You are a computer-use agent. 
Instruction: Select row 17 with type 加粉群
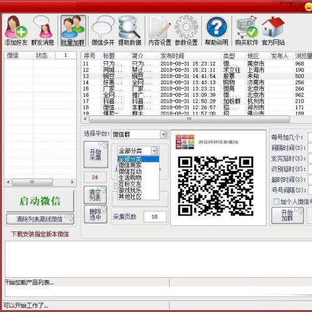197,101
